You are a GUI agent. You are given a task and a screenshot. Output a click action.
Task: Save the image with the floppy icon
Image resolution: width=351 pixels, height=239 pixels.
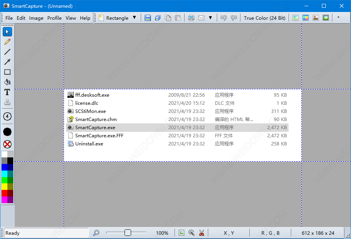pos(147,18)
